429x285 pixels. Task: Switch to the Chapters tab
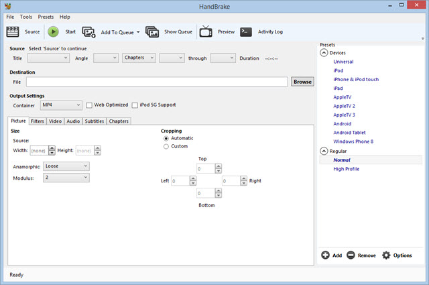coord(119,121)
